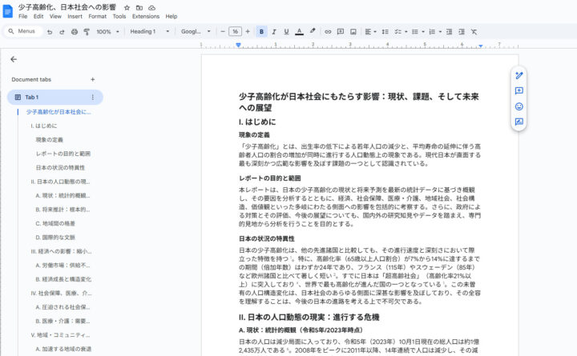This screenshot has height=356, width=577.
Task: Undo the last action
Action: [x=50, y=32]
